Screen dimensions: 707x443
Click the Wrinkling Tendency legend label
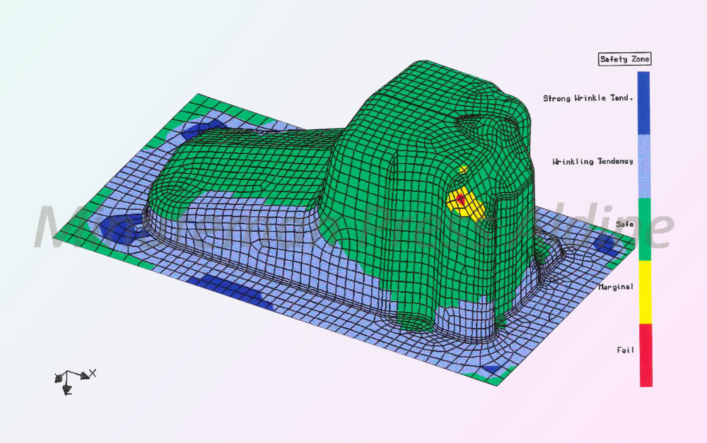tap(592, 162)
